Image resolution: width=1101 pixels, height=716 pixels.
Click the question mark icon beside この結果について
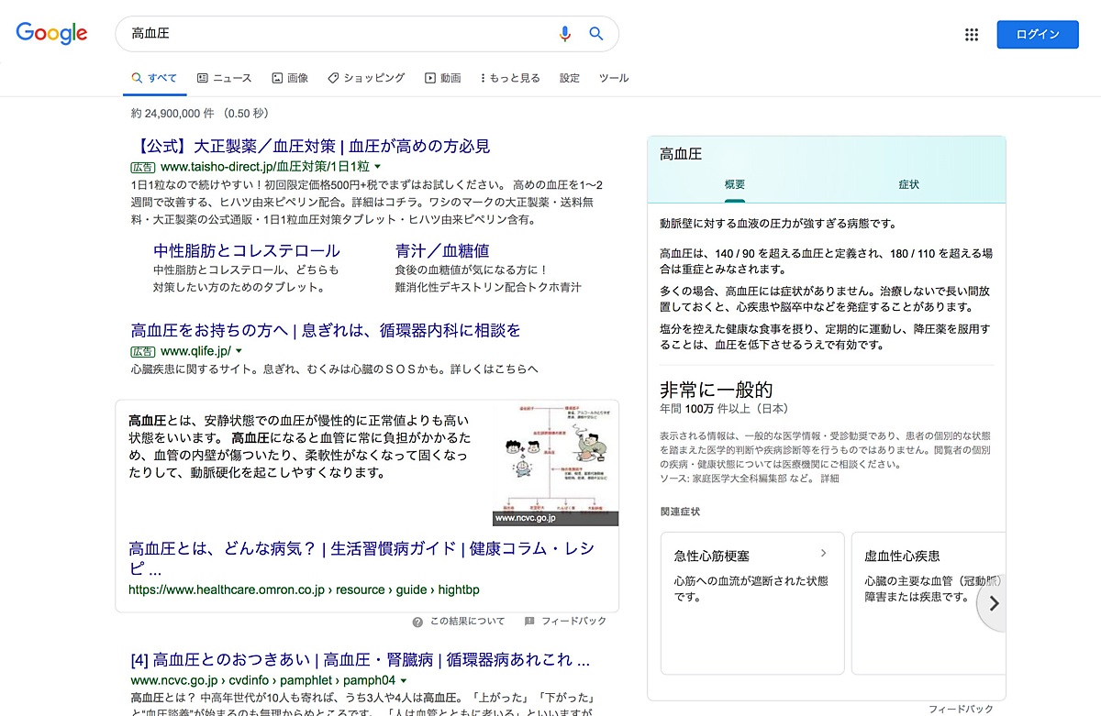[417, 622]
